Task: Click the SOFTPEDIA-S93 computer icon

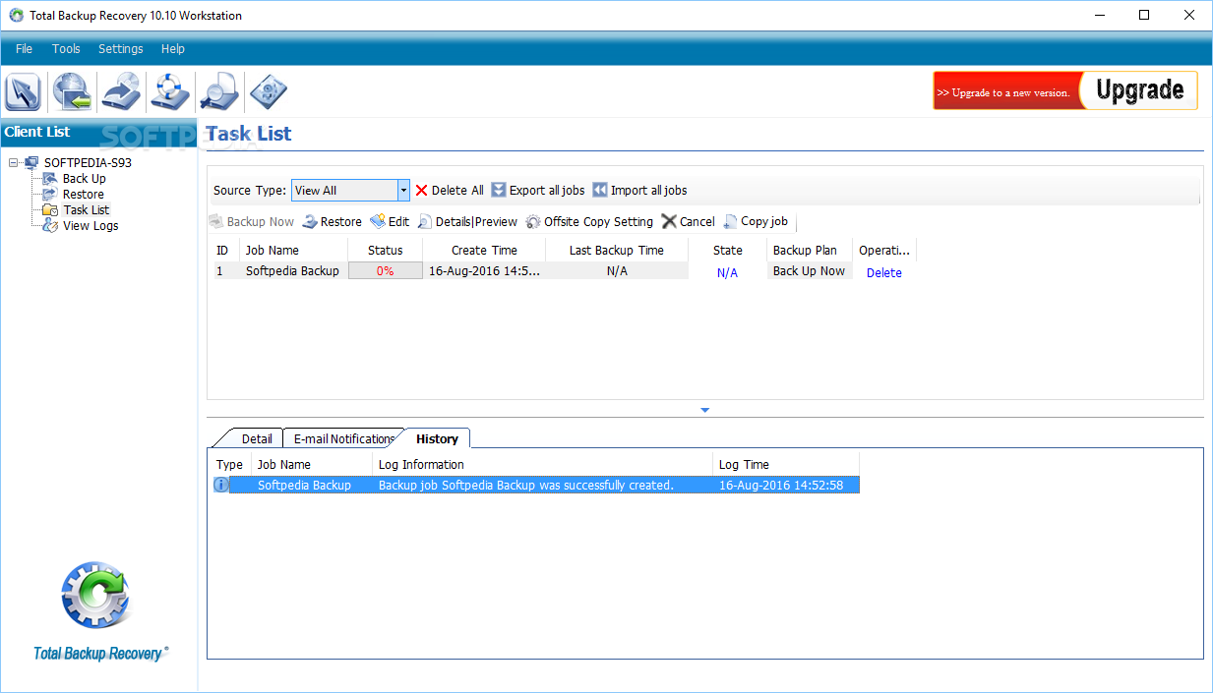Action: pyautogui.click(x=31, y=163)
